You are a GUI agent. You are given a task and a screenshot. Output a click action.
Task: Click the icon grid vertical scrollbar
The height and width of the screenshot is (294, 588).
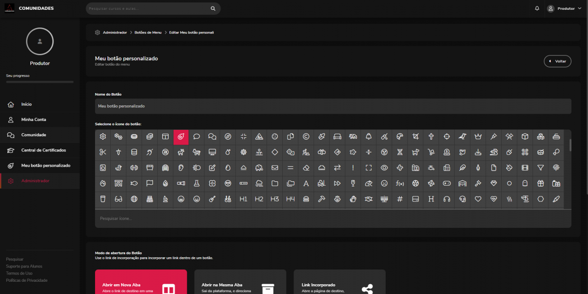[569, 145]
